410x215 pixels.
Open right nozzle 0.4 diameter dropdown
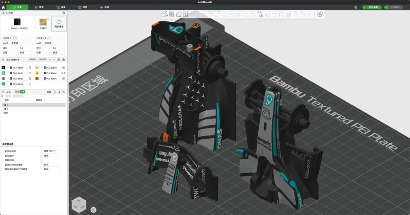coord(57,48)
